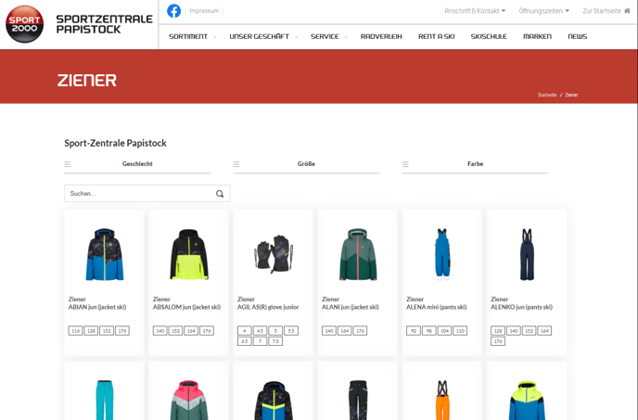Open the ALENKO jun pants thumbnail
Screen dimensions: 638x420
[527, 254]
